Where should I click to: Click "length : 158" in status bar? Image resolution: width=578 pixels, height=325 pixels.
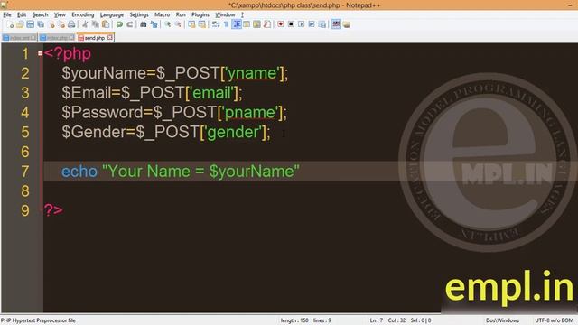(294, 320)
